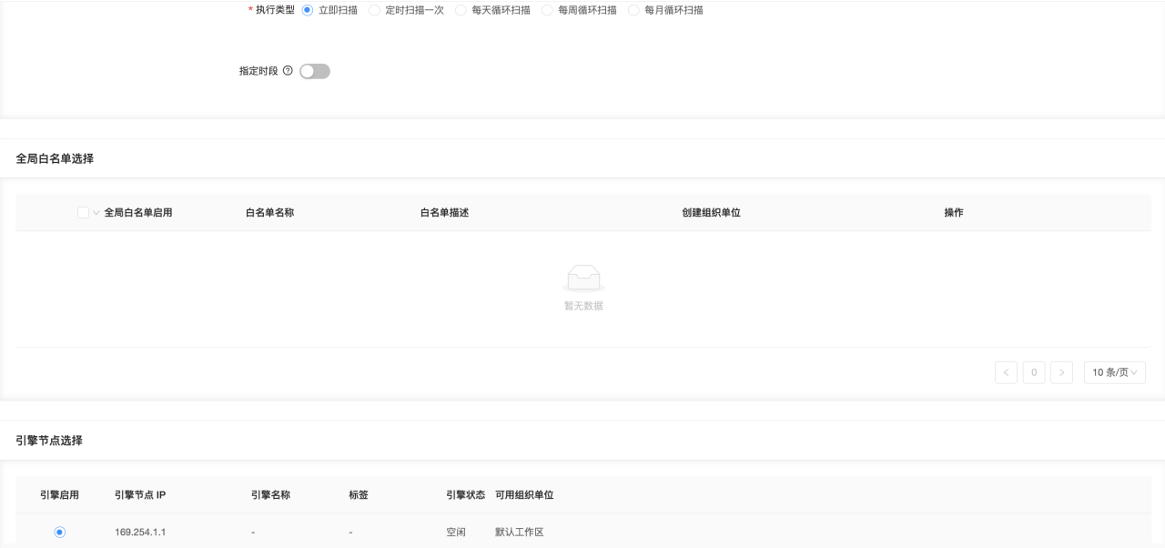This screenshot has width=1165, height=548.
Task: Click the 引擎状态 column header
Action: tap(465, 495)
